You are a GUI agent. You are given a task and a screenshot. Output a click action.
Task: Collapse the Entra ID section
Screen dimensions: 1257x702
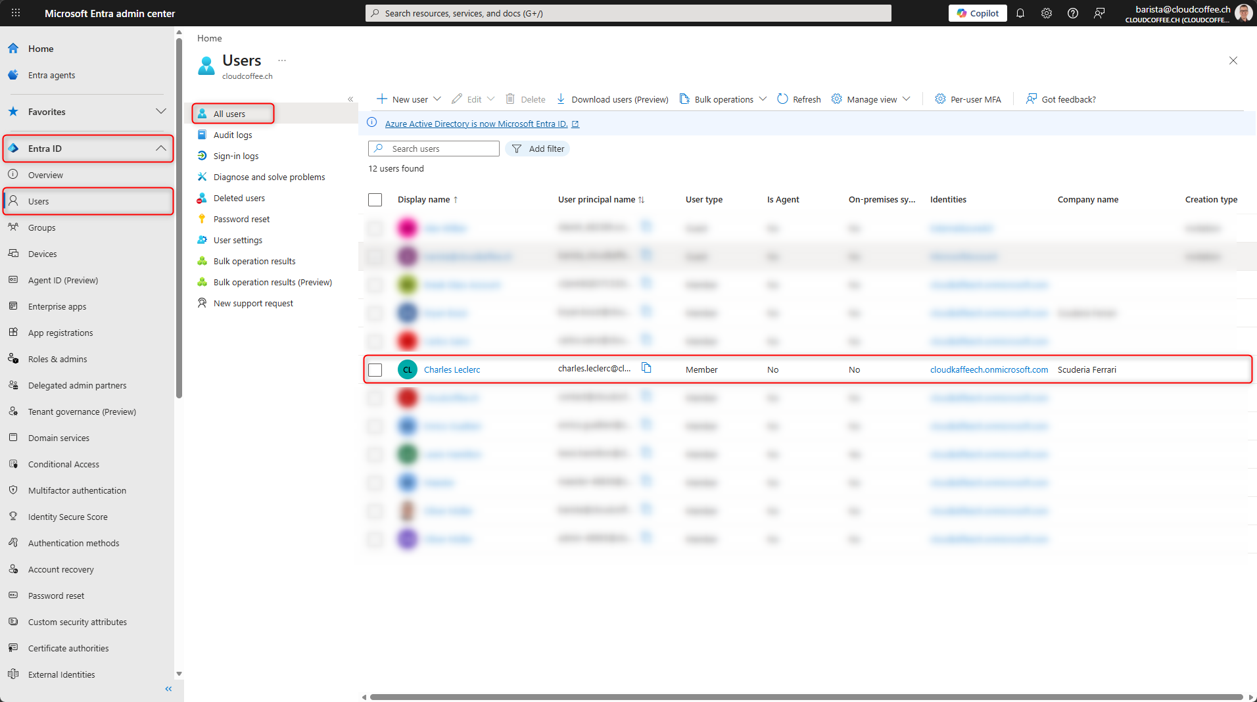(x=160, y=149)
